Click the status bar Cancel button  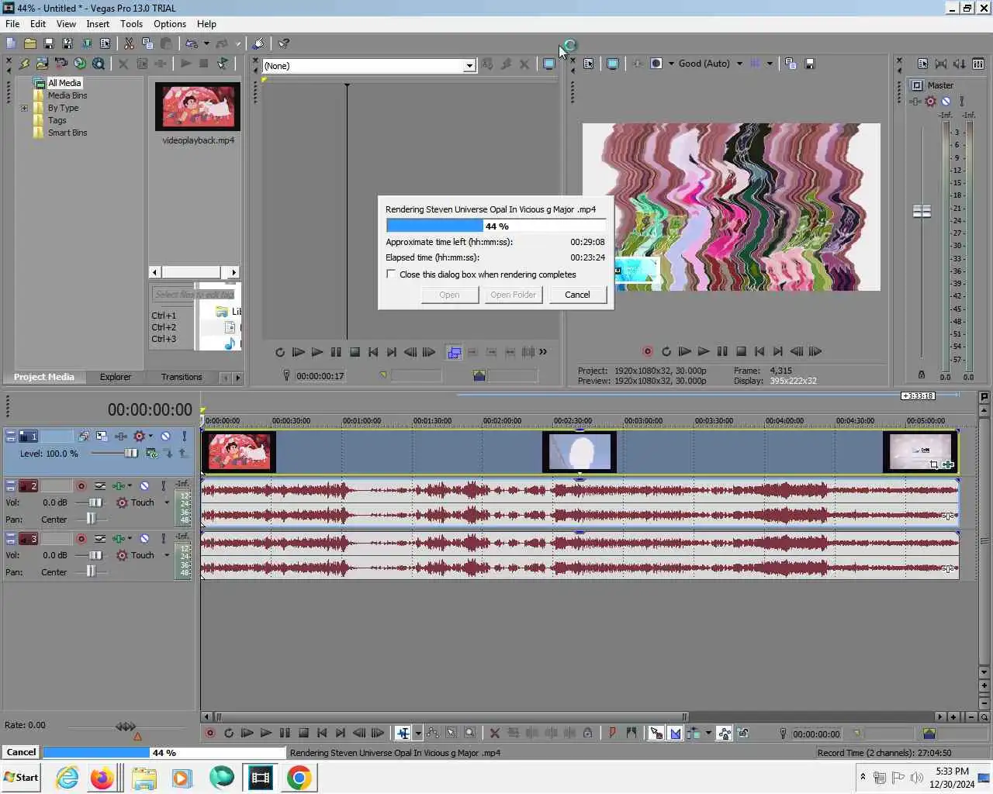21,752
